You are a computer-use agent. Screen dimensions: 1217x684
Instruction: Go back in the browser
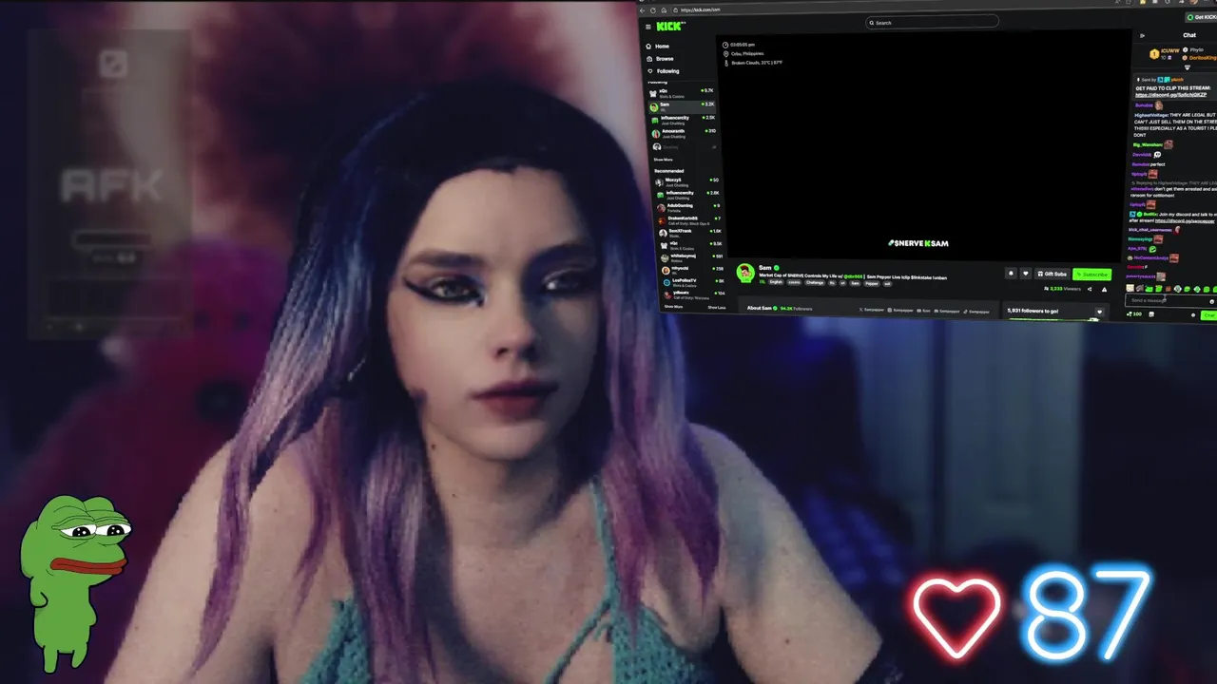point(642,10)
